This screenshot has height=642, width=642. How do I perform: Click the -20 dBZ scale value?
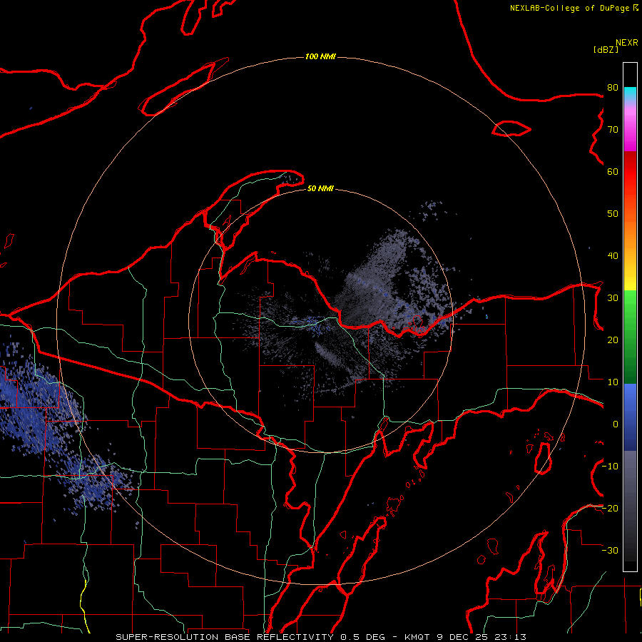coord(611,509)
